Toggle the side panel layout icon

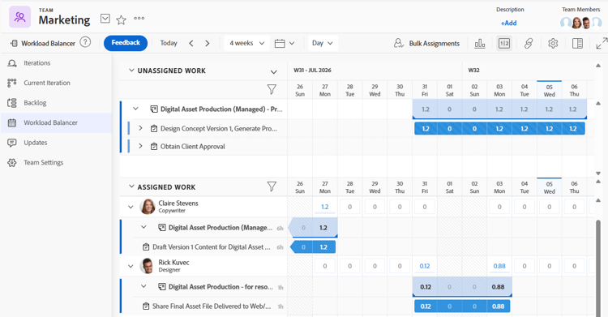click(x=577, y=44)
